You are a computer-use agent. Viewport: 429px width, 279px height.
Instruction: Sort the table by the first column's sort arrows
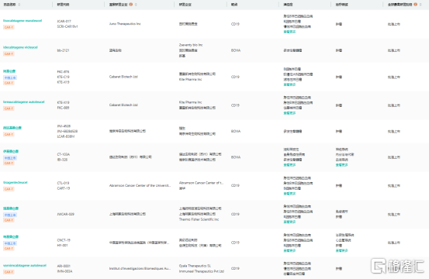point(19,5)
